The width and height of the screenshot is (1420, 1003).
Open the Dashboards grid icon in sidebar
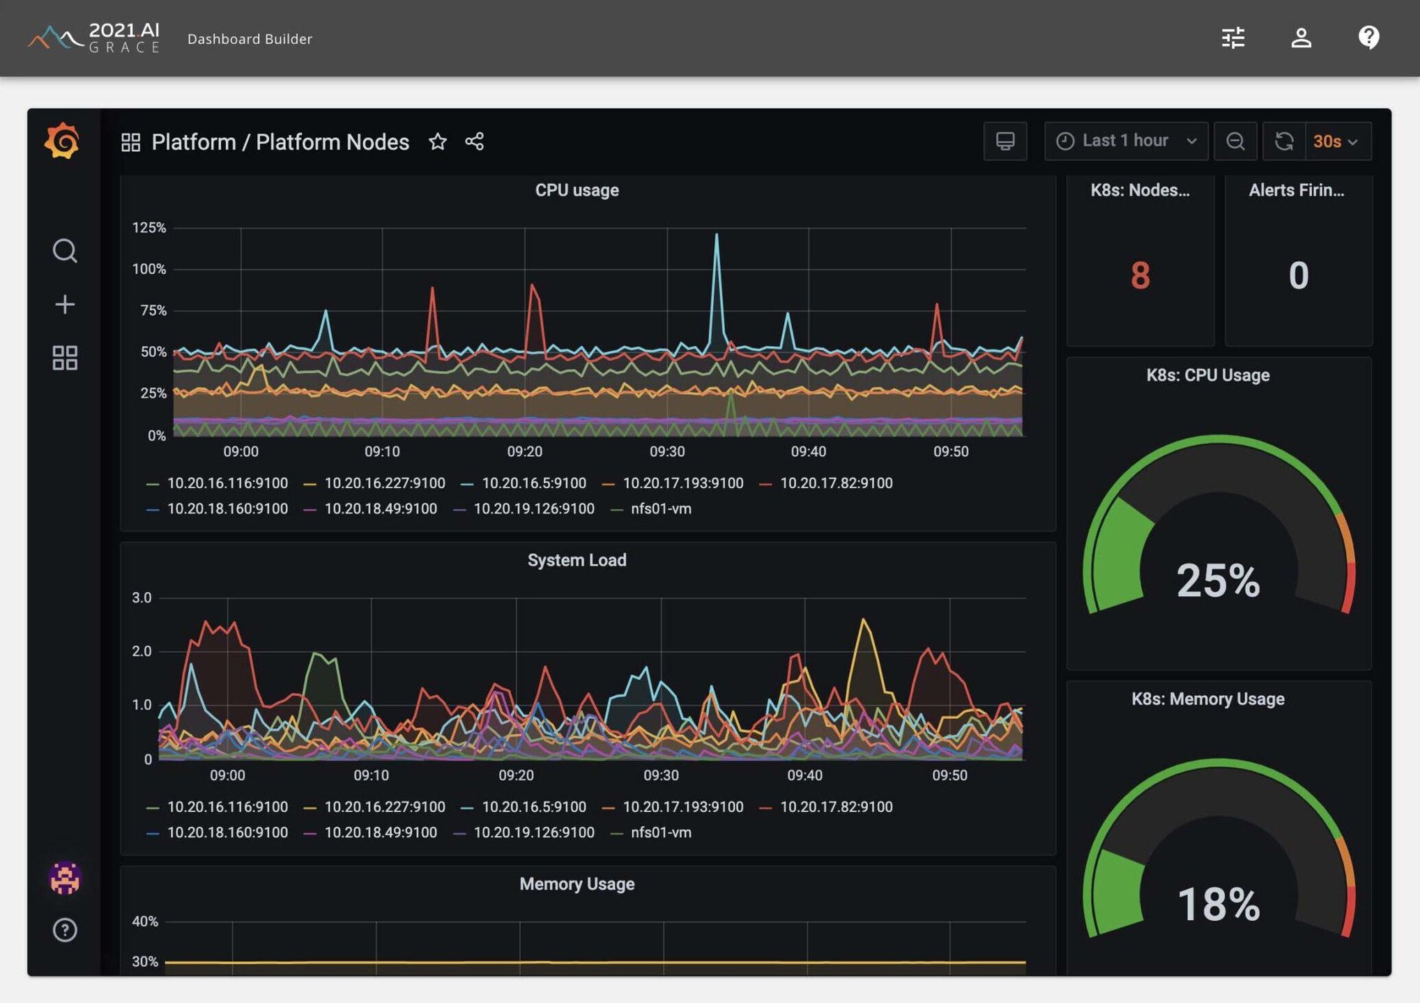pyautogui.click(x=65, y=358)
